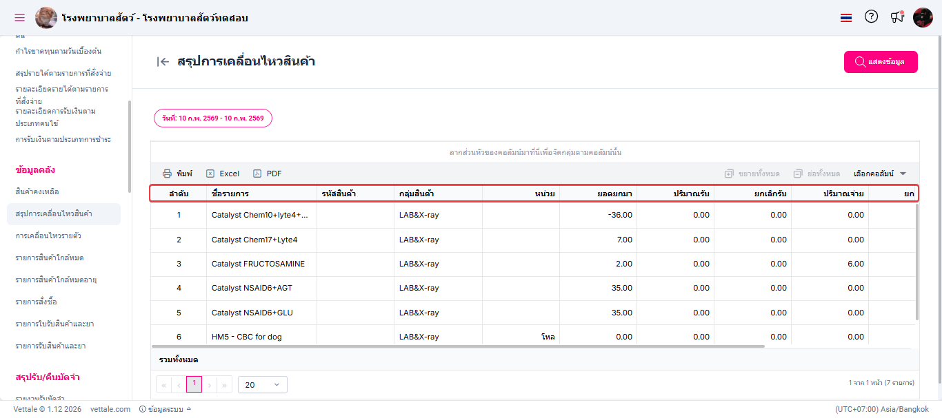Select page 1 in pagination
Screen dimensions: 942x418
click(194, 384)
